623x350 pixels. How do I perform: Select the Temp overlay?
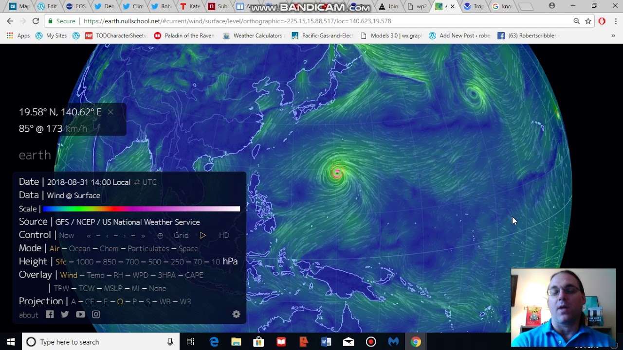coord(95,275)
